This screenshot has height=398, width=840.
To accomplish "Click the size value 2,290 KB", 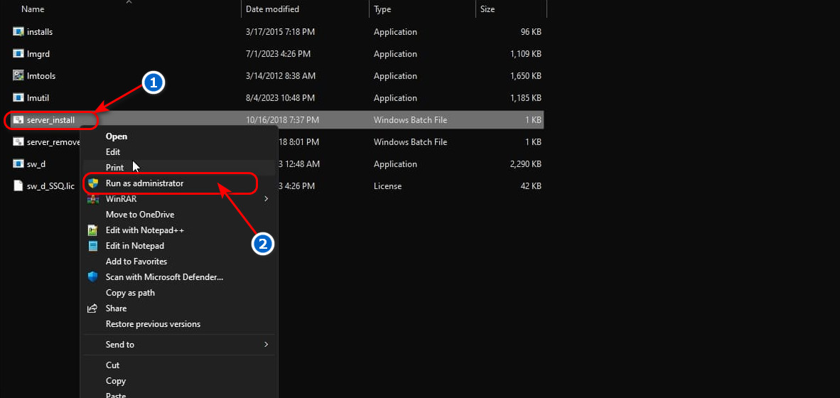I will (526, 164).
